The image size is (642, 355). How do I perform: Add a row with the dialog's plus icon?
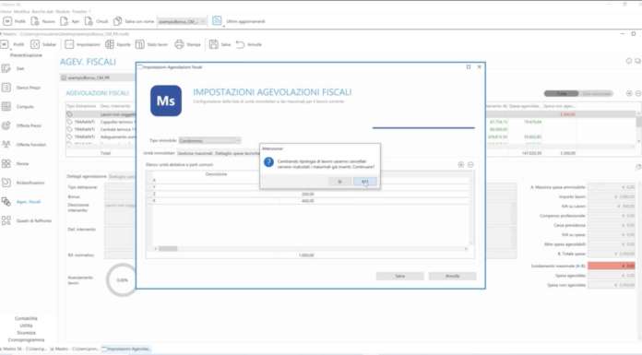pos(460,165)
